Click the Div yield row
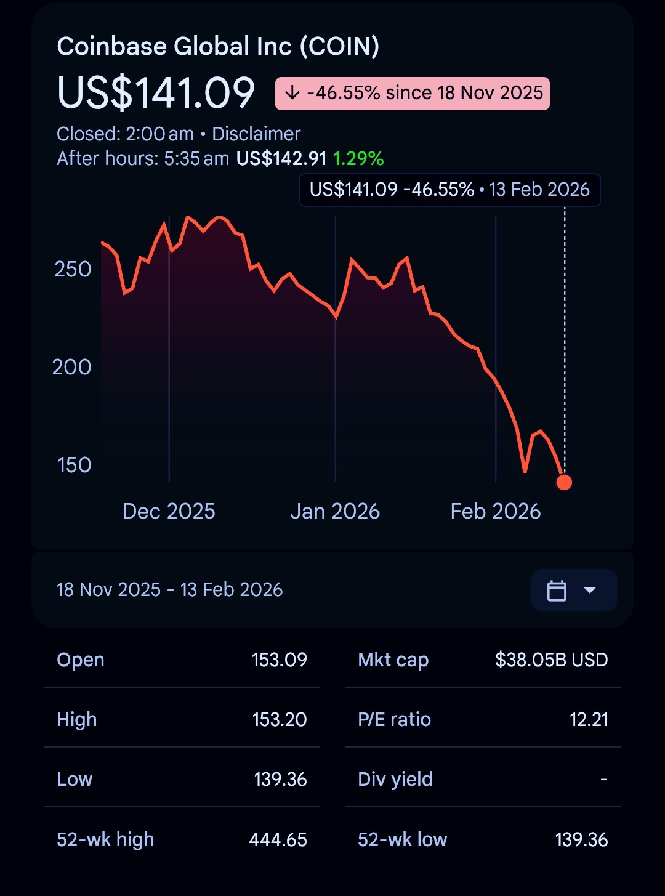Image resolution: width=665 pixels, height=896 pixels. [x=483, y=779]
